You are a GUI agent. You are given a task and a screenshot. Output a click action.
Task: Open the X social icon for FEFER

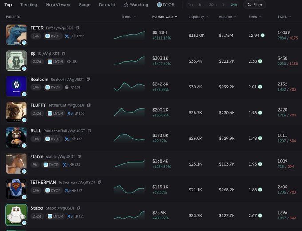(68, 36)
